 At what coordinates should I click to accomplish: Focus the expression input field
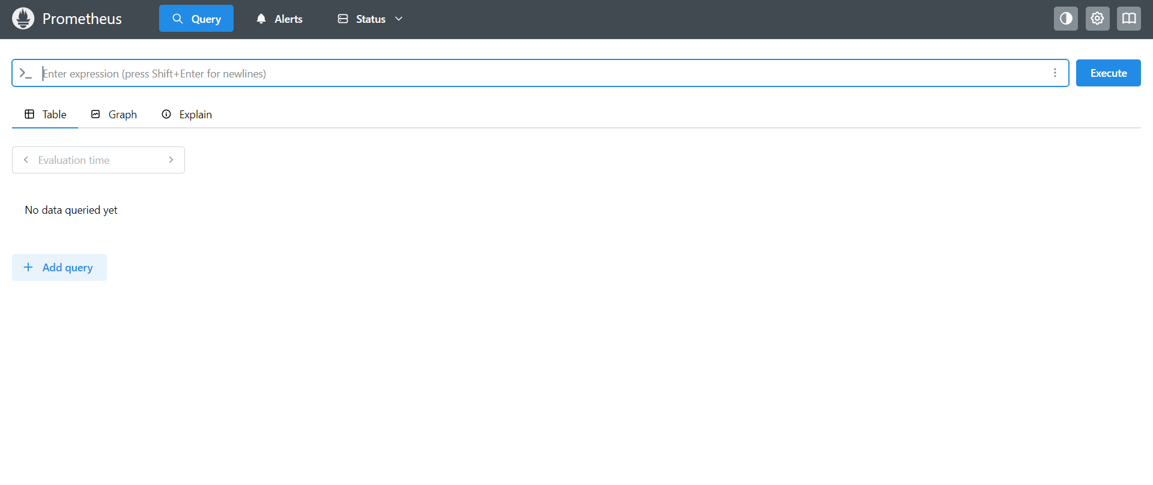[540, 73]
